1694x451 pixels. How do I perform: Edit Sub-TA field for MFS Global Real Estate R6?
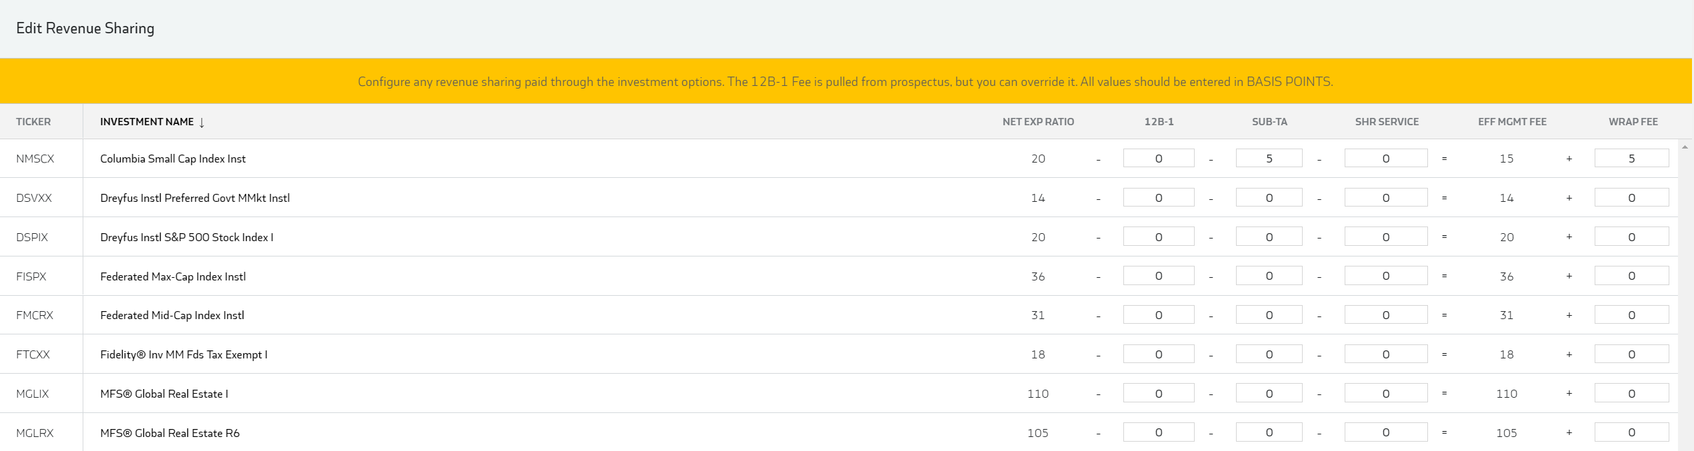tap(1269, 433)
